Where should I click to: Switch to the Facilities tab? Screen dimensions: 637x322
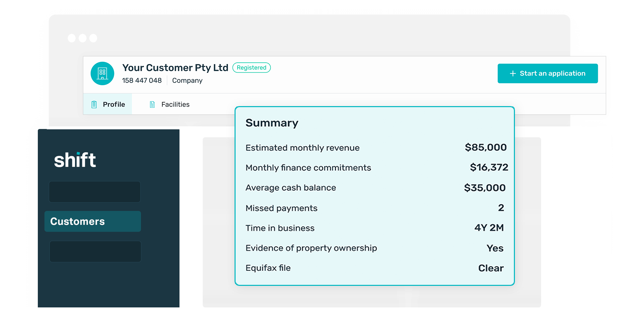pos(170,104)
